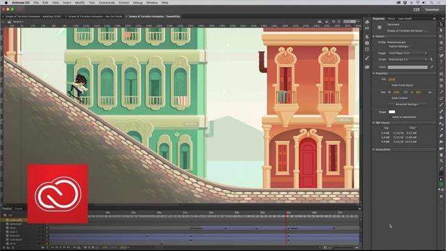Image resolution: width=446 pixels, height=251 pixels.
Task: Click the Center Stage icon
Action: 333,21
